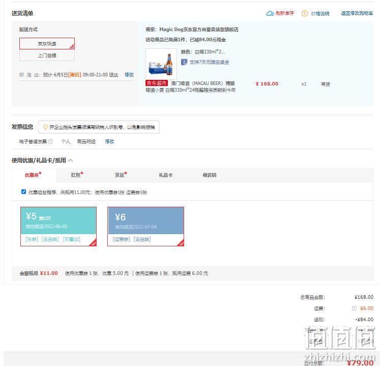Click info icon beside 电子普通发票
This screenshot has height=366, width=380.
coord(50,142)
